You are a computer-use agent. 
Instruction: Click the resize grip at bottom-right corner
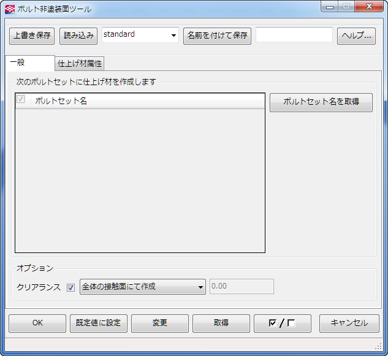point(379,346)
